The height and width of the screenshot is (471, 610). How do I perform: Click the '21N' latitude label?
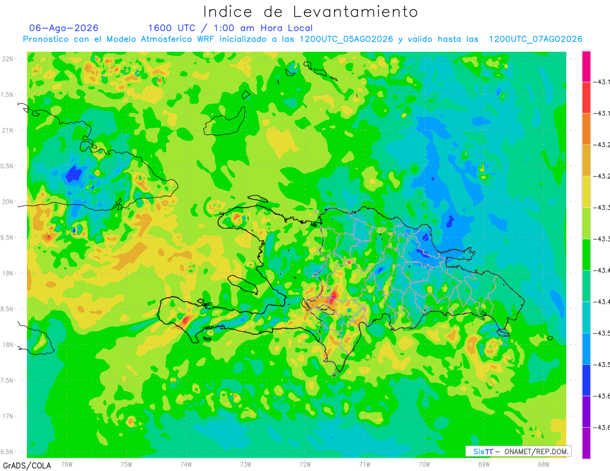pos(9,131)
